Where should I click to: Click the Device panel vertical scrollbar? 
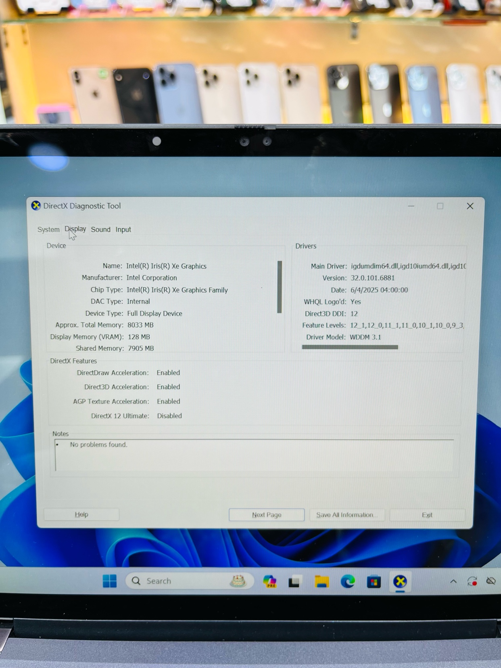point(280,287)
